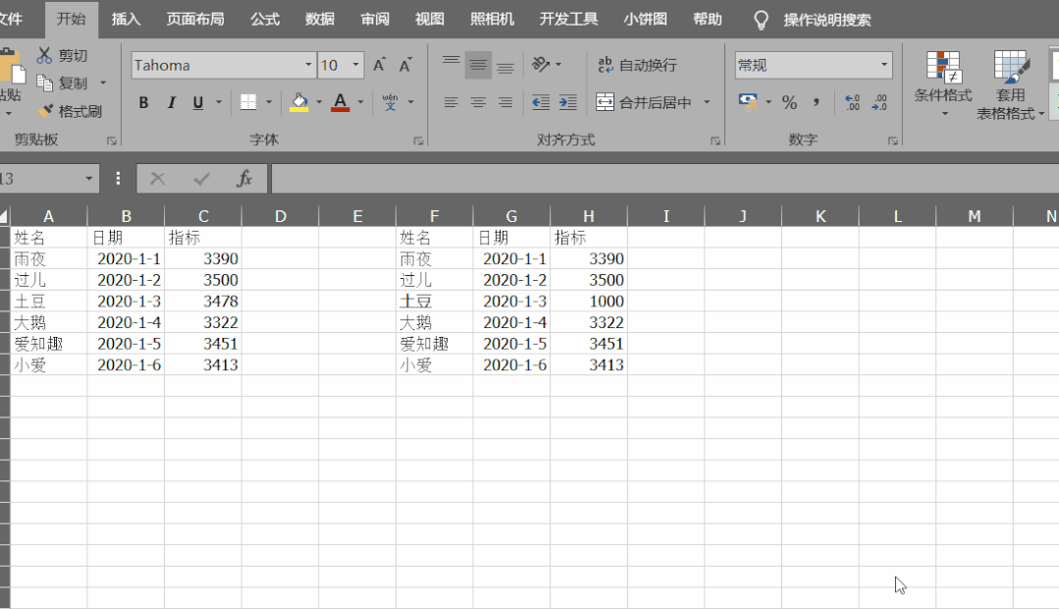Open the phonetic guide wén icon
This screenshot has height=609, width=1059.
click(390, 102)
